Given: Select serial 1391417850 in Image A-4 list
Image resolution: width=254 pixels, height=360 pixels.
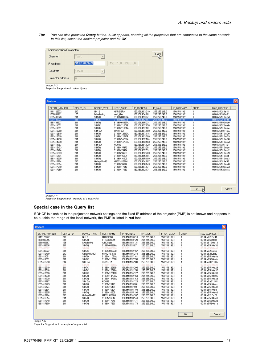Looking at the screenshot, I should (x=55, y=170).
